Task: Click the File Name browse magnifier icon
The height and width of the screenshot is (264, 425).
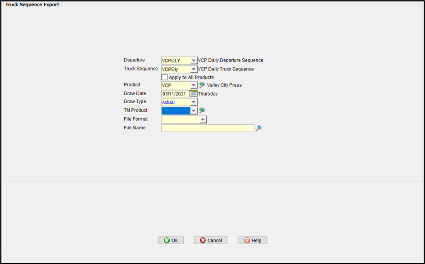Action: pyautogui.click(x=258, y=128)
